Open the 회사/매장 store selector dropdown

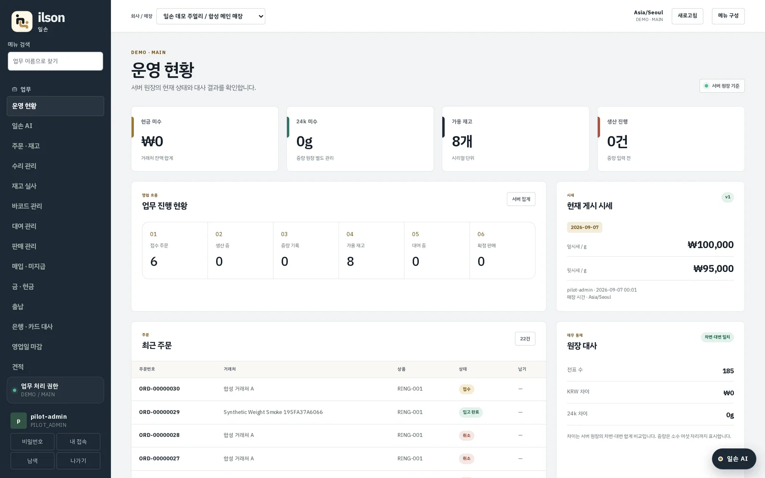tap(211, 16)
